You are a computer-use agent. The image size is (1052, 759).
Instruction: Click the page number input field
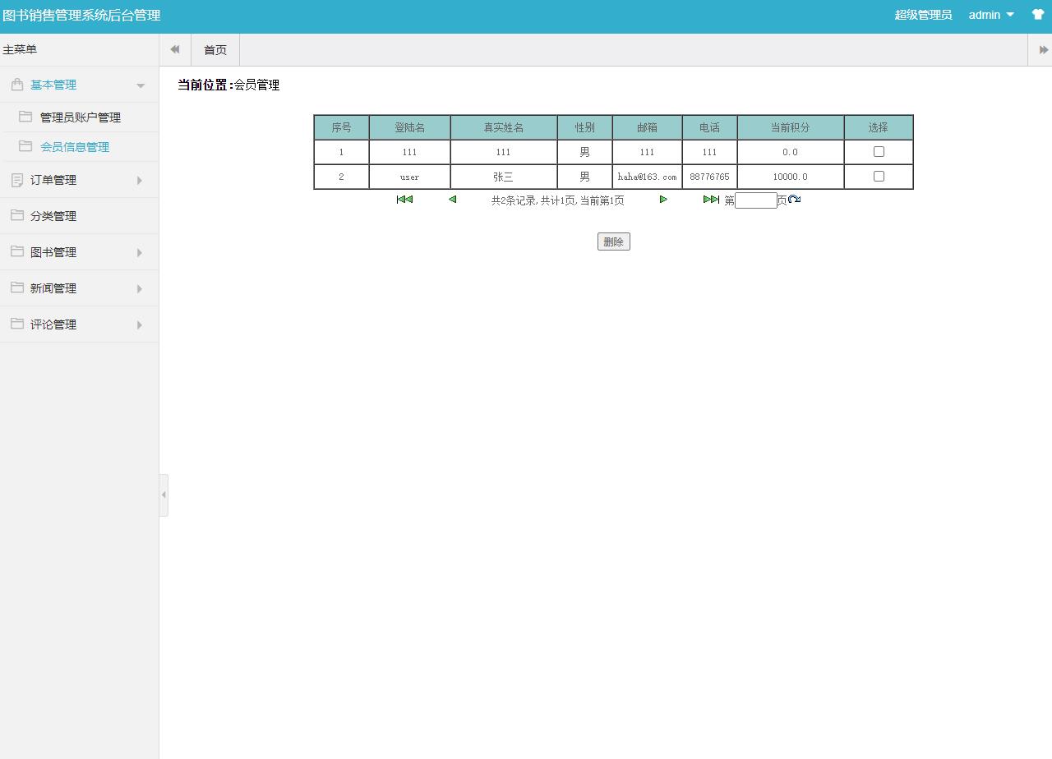tap(755, 200)
